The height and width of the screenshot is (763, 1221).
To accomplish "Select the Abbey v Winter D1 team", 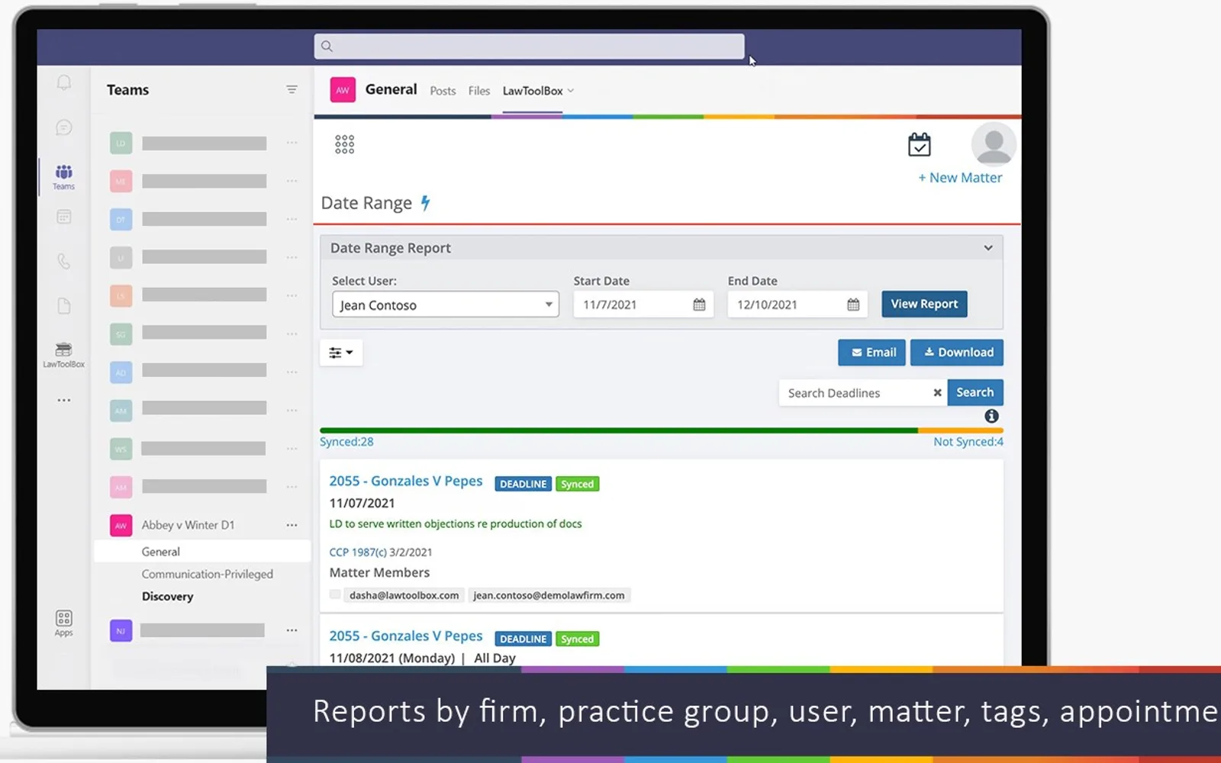I will pos(188,525).
